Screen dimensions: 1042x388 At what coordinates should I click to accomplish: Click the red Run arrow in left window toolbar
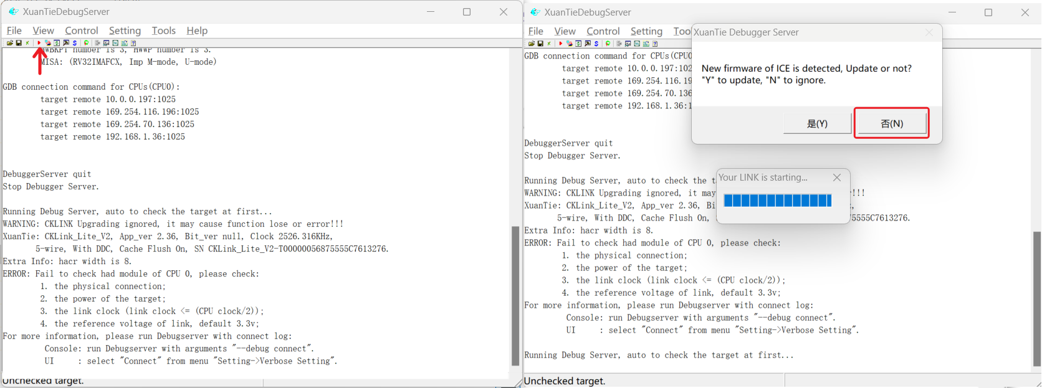point(39,43)
